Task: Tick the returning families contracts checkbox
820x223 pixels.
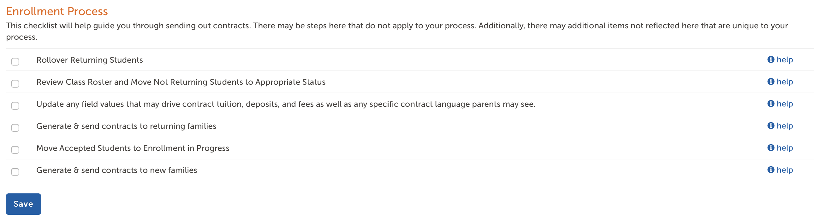Action: 15,128
